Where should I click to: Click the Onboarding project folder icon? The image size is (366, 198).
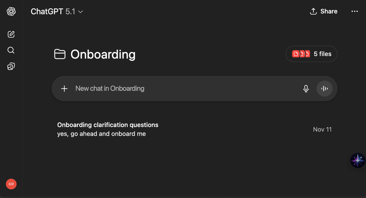click(x=60, y=54)
